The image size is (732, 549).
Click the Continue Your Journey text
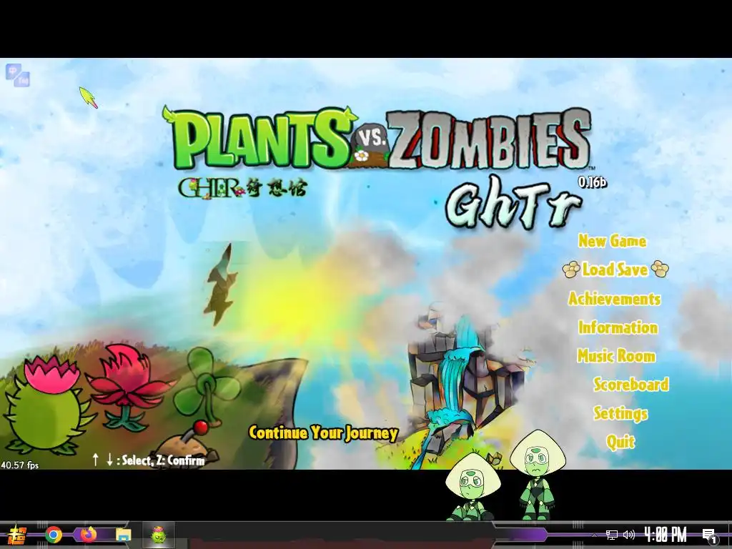coord(323,432)
